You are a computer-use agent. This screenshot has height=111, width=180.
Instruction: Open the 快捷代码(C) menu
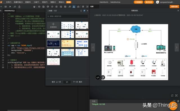(18, 2)
